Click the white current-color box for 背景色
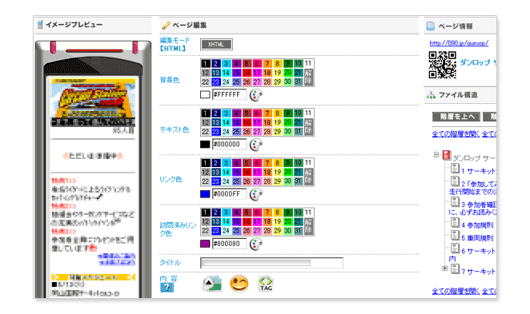 coord(205,95)
